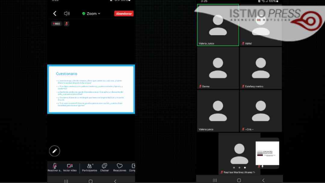Tap the Android recents button in the gallery view
This screenshot has width=325, height=183.
coord(215,180)
